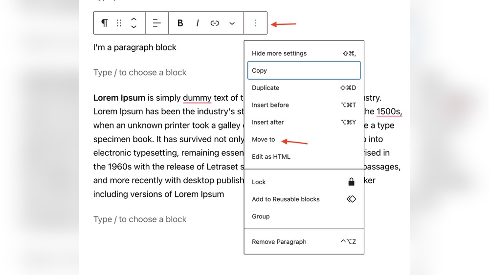
Task: Choose Lock from the options menu
Action: [304, 182]
